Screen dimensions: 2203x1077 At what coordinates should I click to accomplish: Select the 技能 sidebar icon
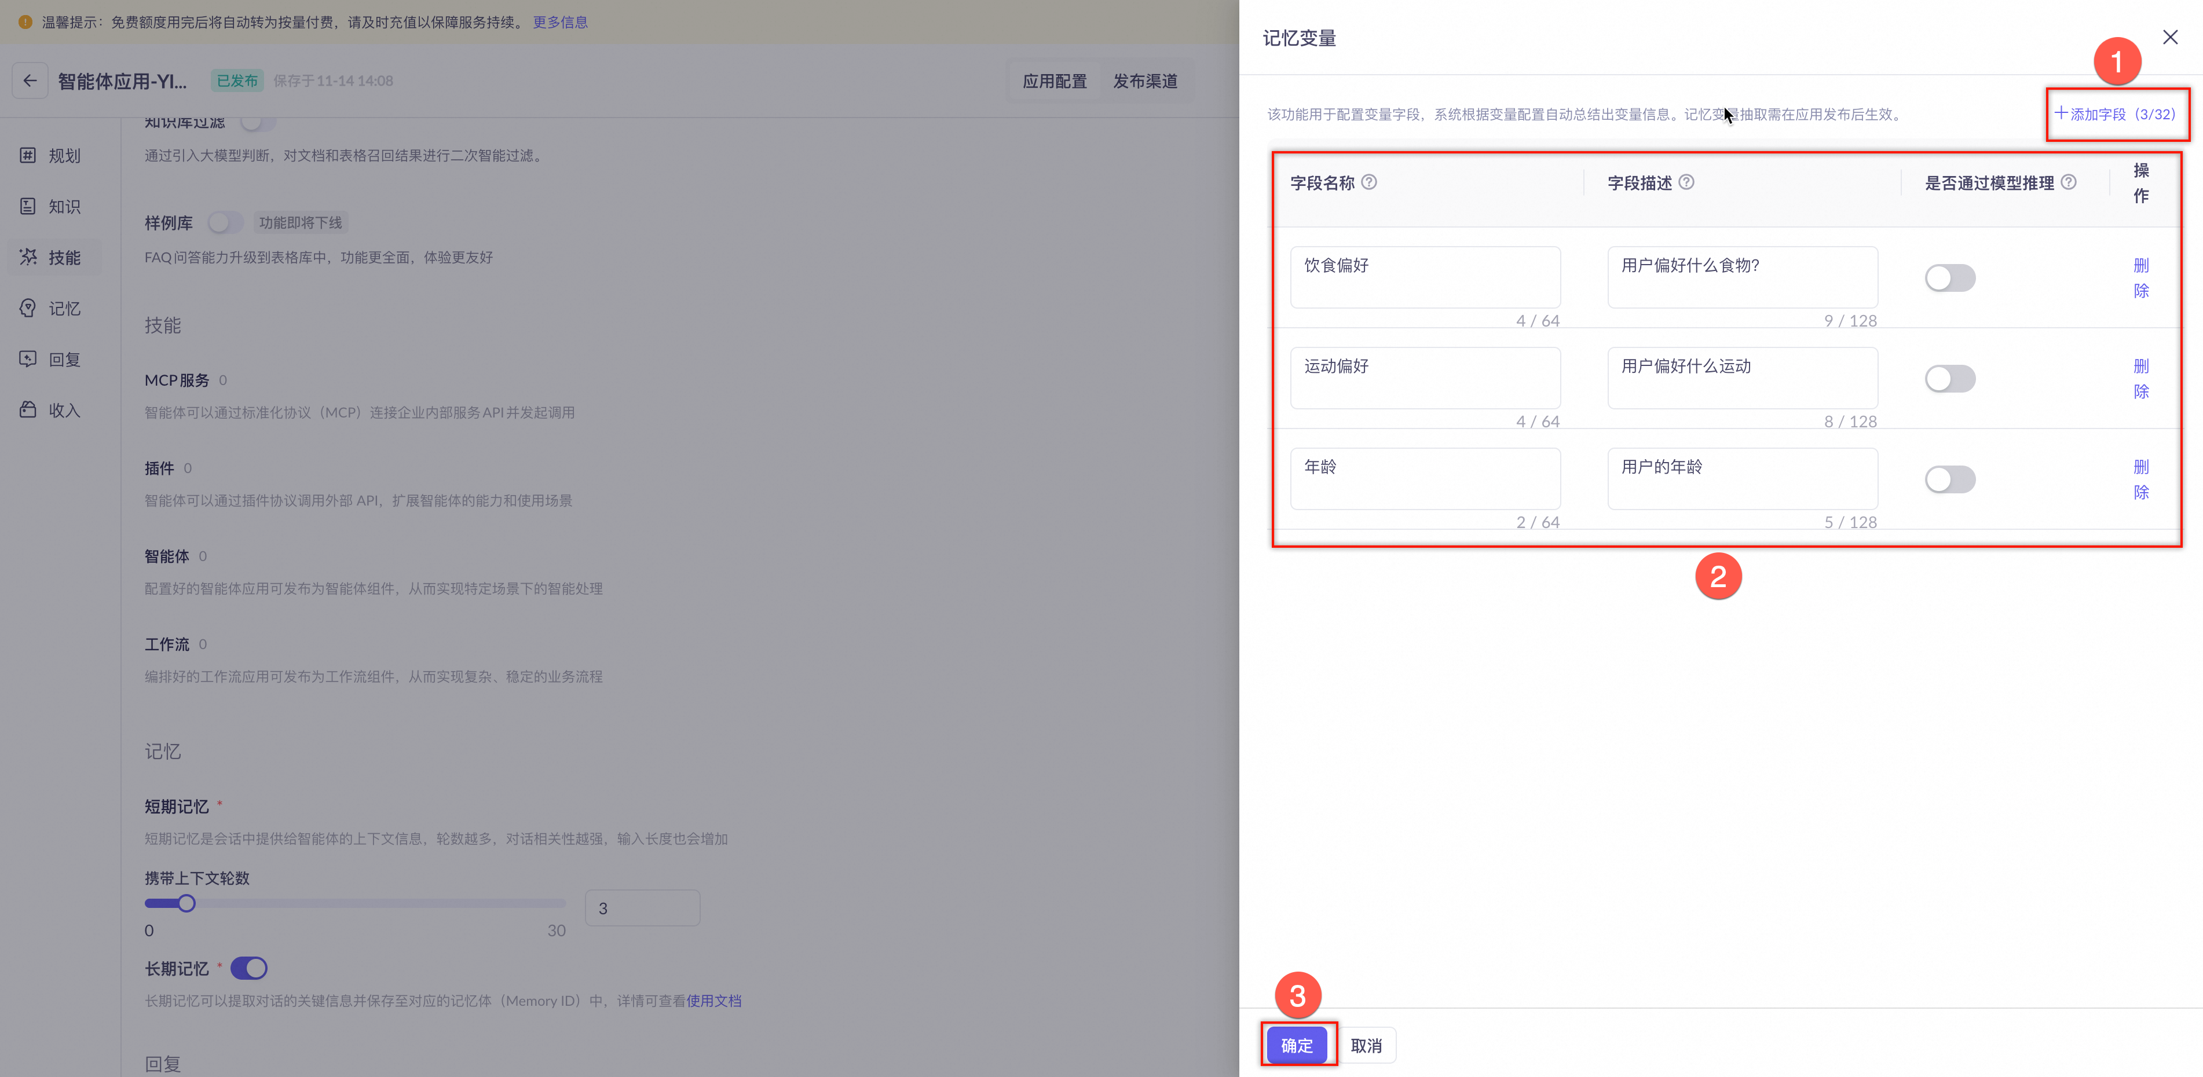[x=28, y=257]
